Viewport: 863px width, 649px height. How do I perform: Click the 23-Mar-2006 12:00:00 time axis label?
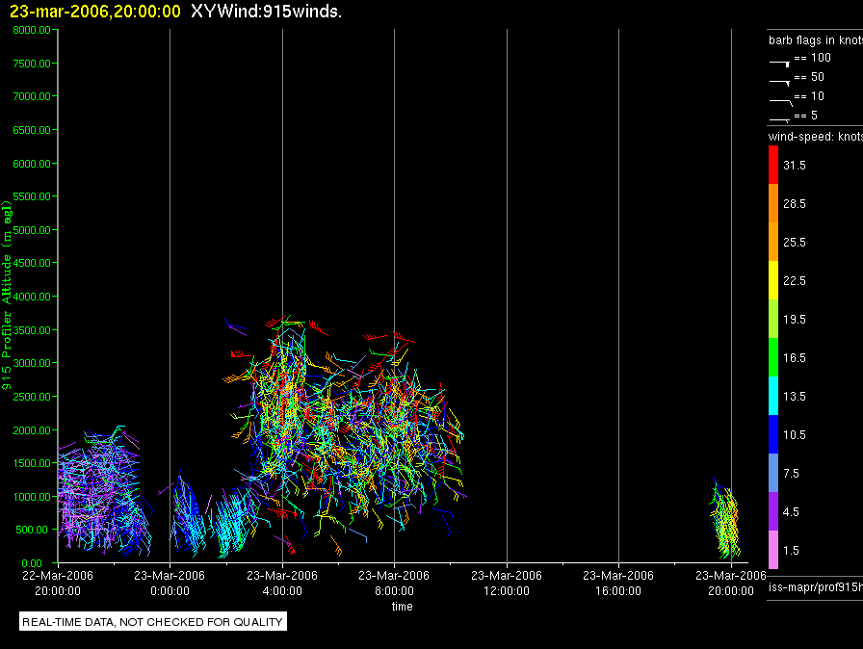click(507, 583)
